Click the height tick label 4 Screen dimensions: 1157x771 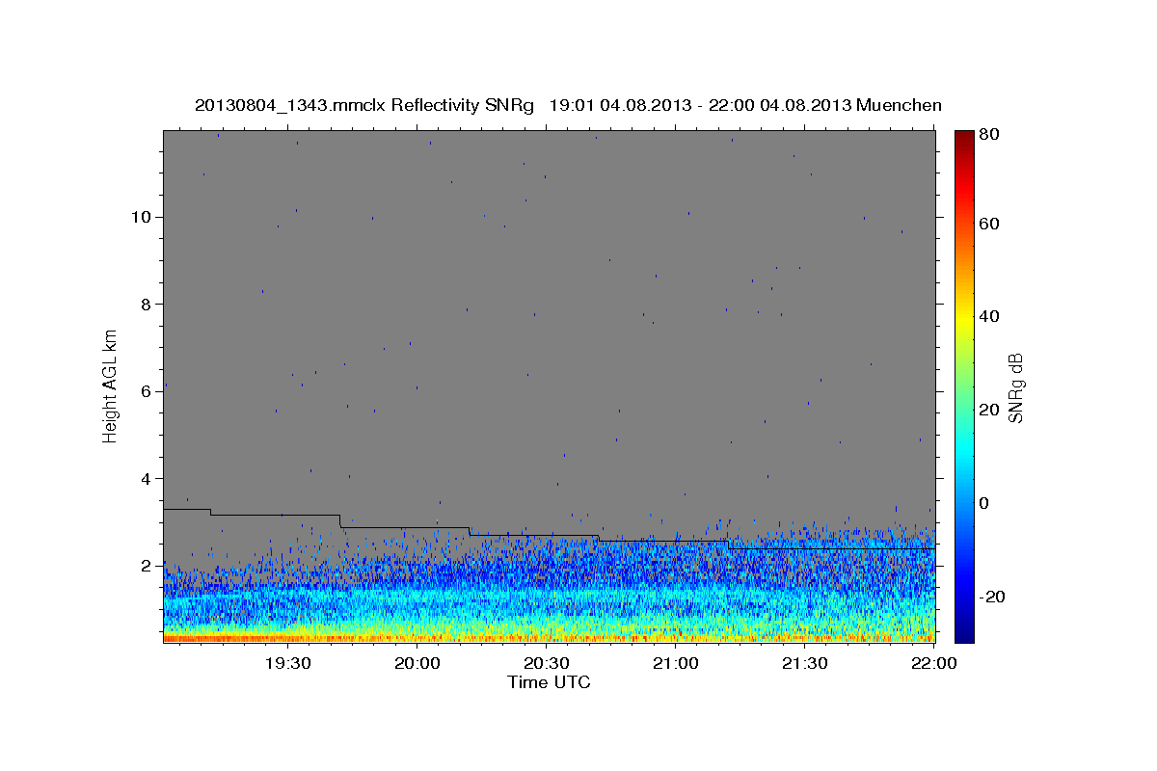[x=148, y=479]
